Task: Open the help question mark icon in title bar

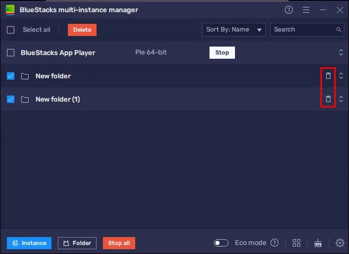Action: coord(289,10)
